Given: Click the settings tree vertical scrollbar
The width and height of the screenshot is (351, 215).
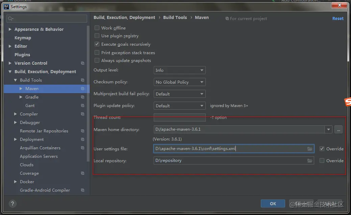Looking at the screenshot, I should click(x=88, y=93).
